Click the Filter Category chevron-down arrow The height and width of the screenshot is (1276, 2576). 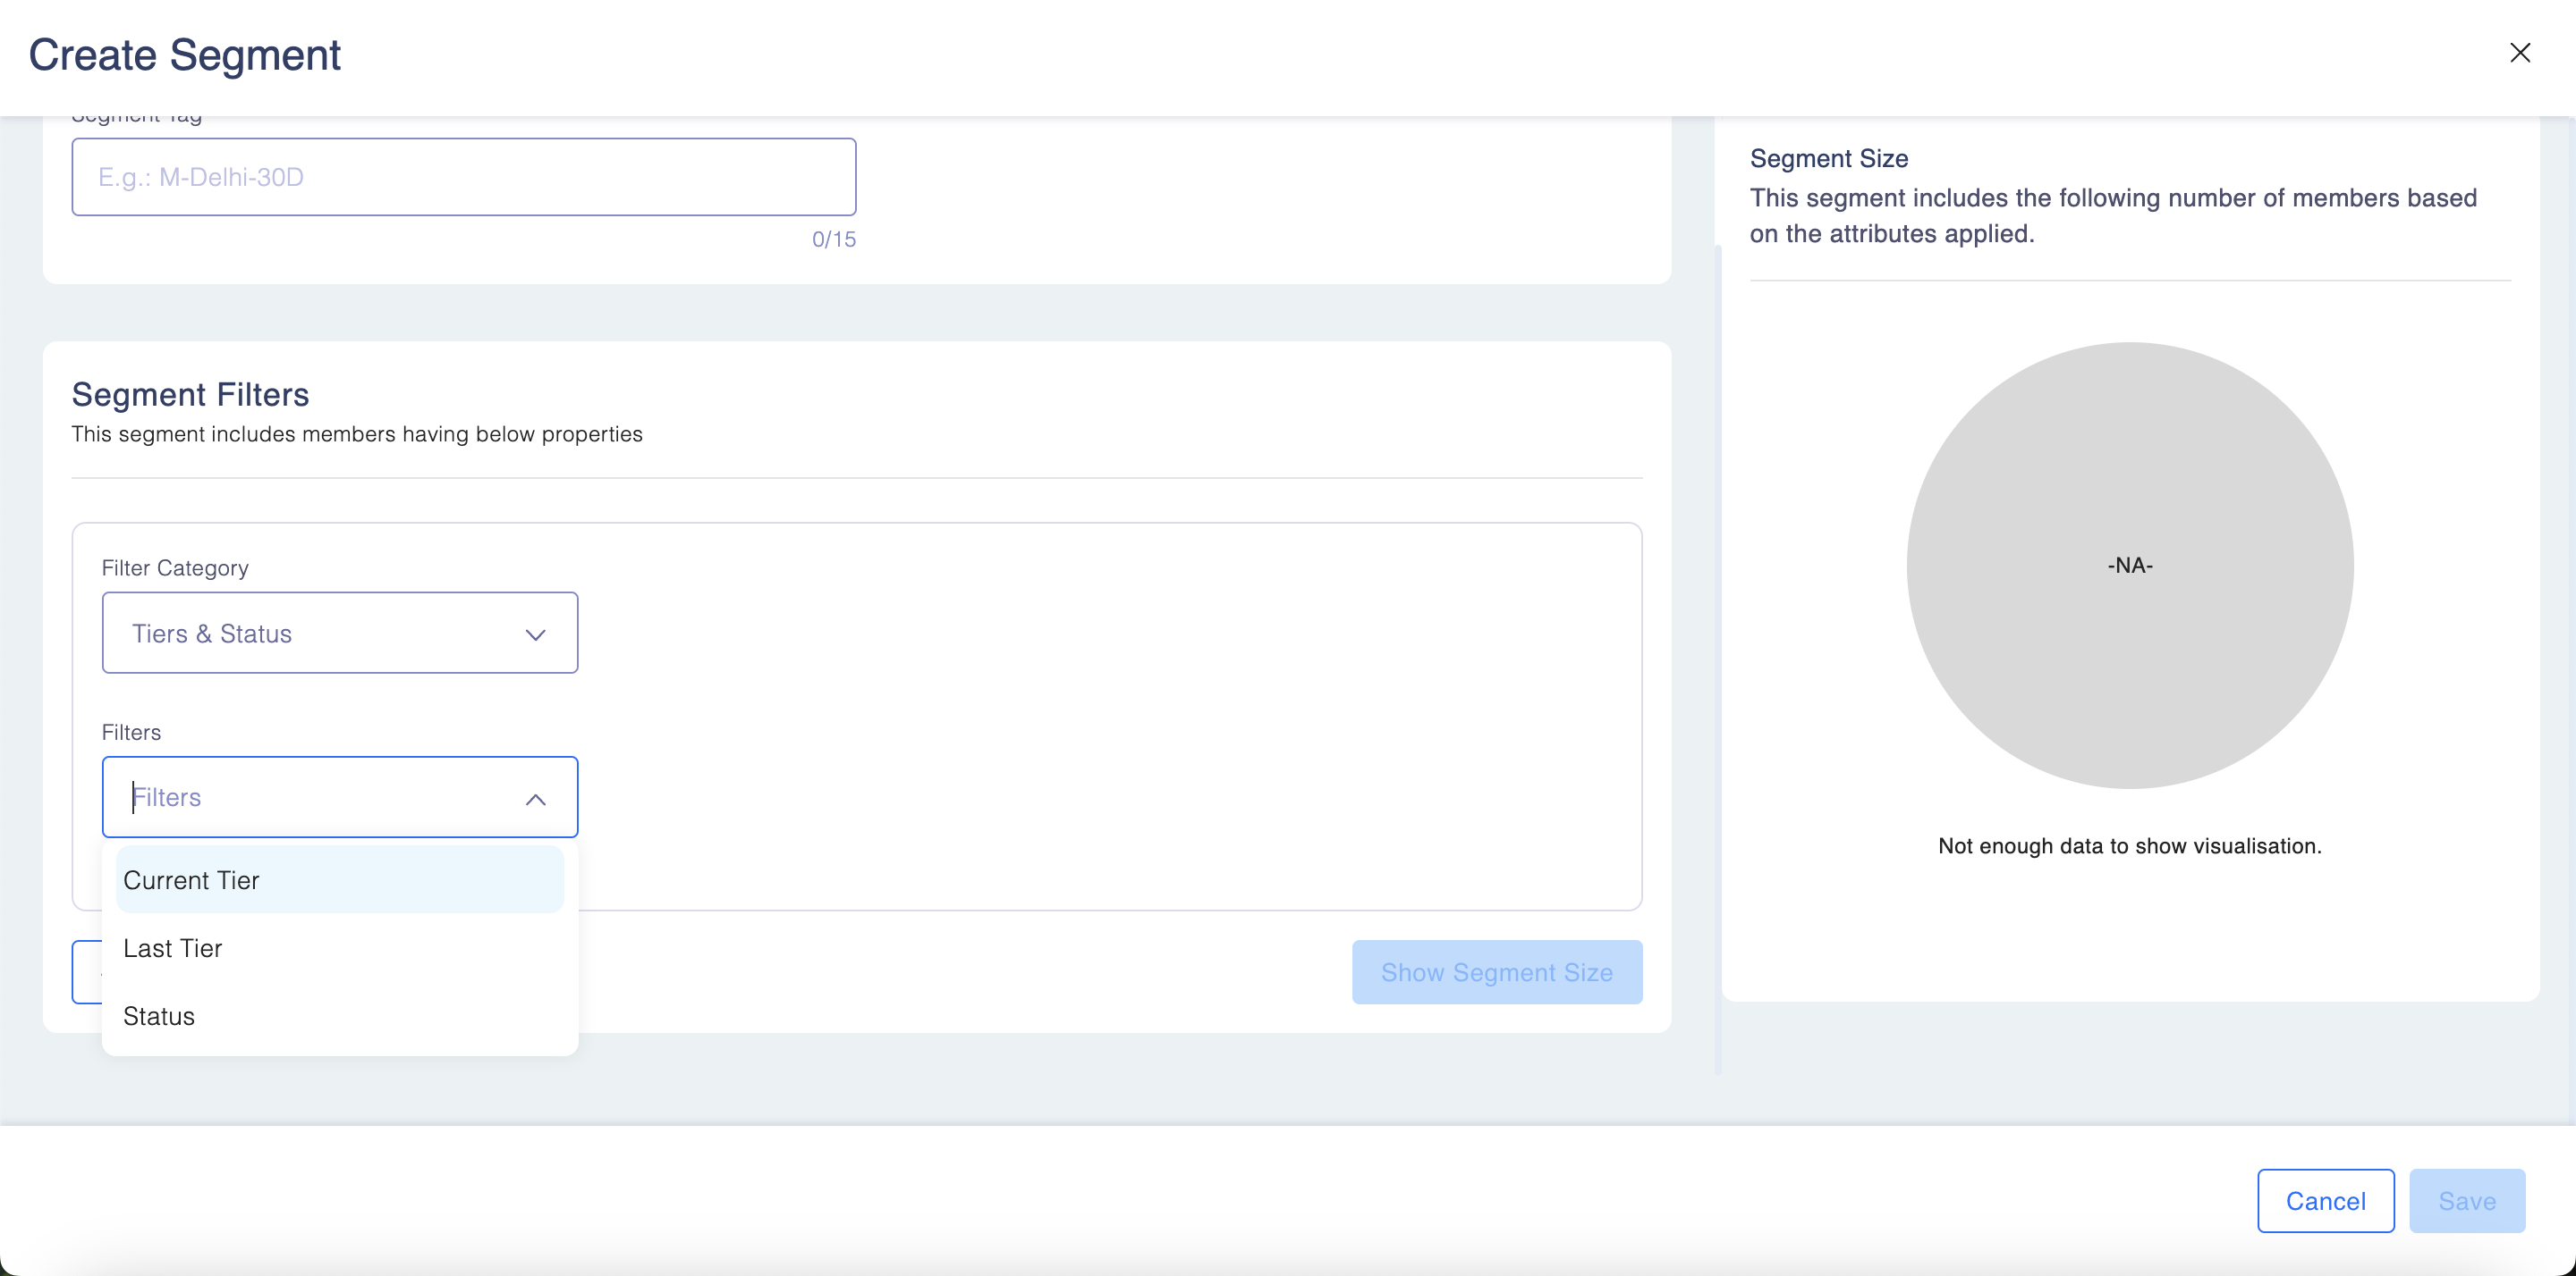pyautogui.click(x=536, y=635)
